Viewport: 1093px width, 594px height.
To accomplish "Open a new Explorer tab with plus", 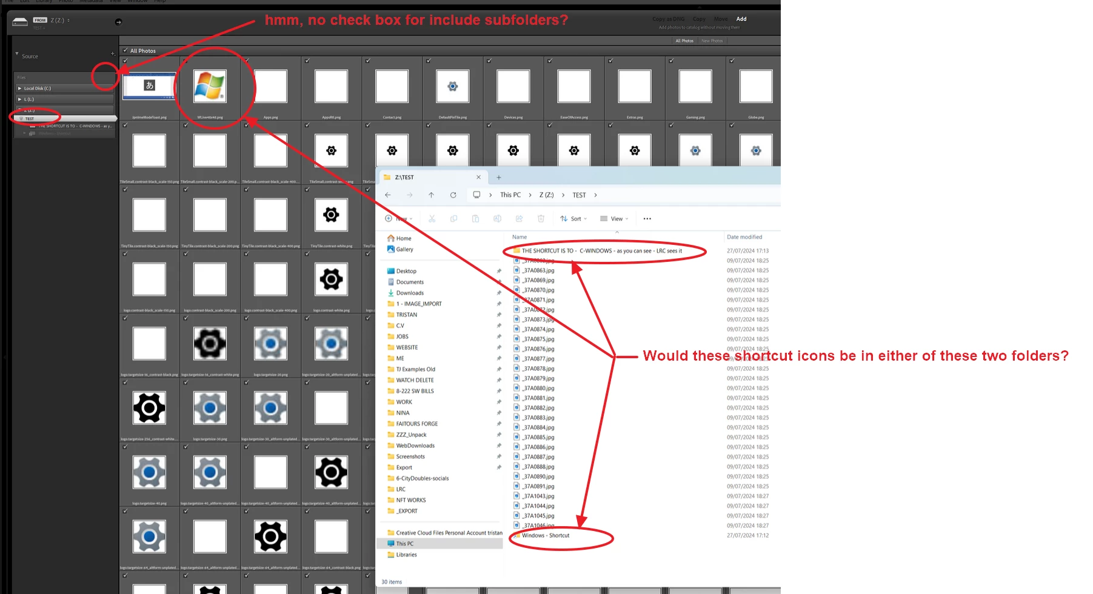I will [x=499, y=178].
